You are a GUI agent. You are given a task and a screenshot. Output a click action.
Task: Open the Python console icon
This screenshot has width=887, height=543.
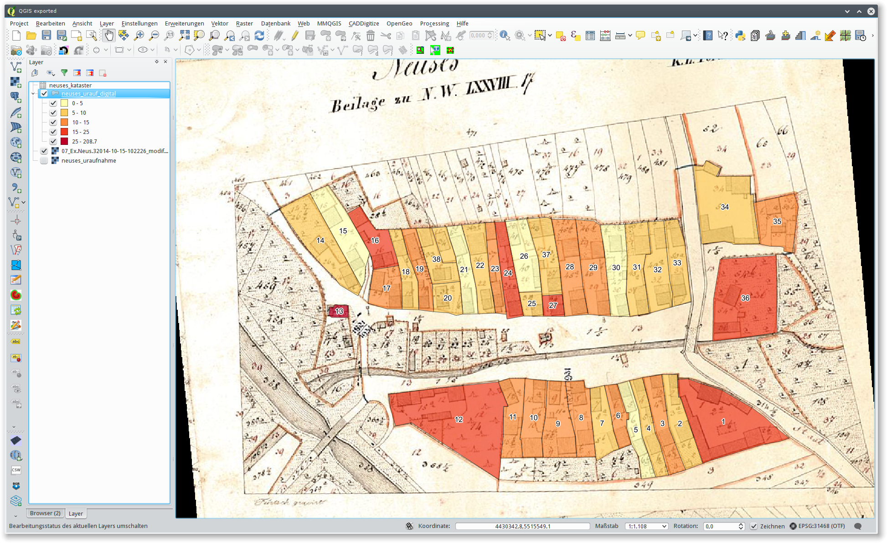click(740, 36)
